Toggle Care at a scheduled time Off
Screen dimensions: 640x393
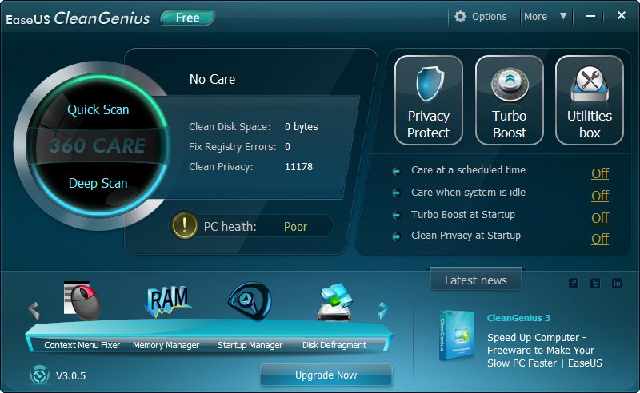point(600,173)
